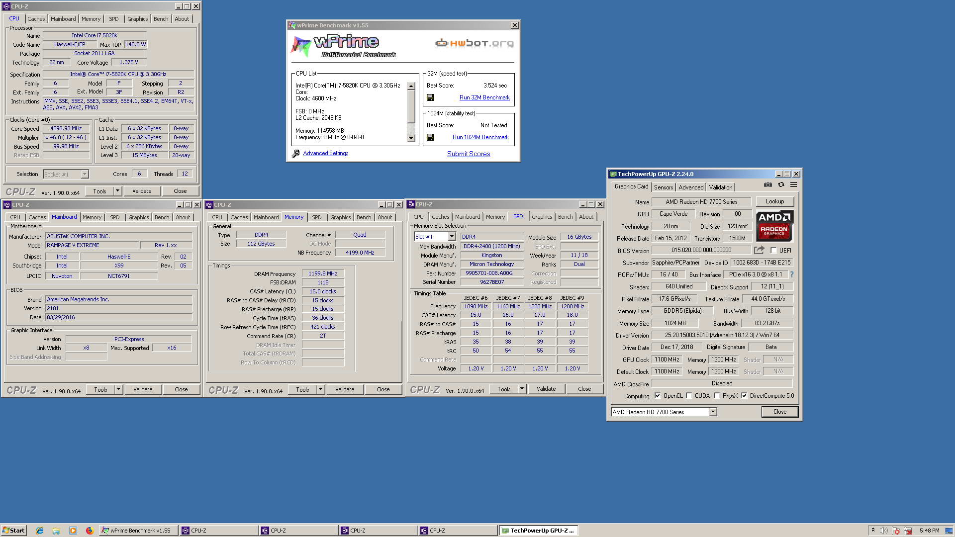The width and height of the screenshot is (955, 537).
Task: Open the GPU-Z hamburger menu
Action: (793, 185)
